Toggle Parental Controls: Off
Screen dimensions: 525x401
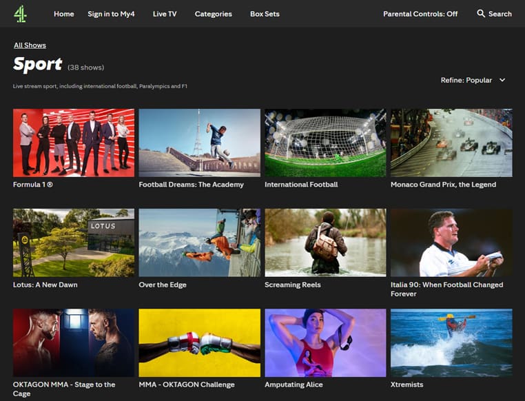(420, 14)
